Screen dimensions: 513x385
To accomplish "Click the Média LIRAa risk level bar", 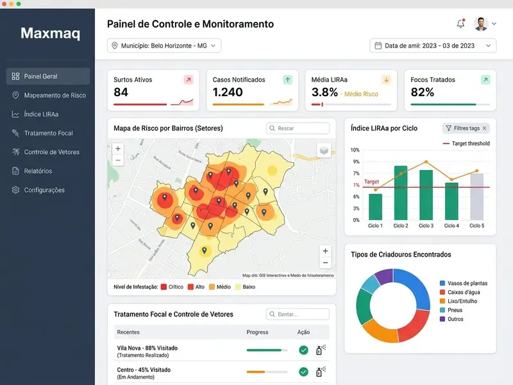I will (351, 105).
